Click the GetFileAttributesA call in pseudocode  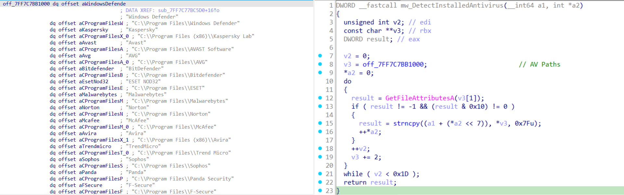tap(419, 98)
